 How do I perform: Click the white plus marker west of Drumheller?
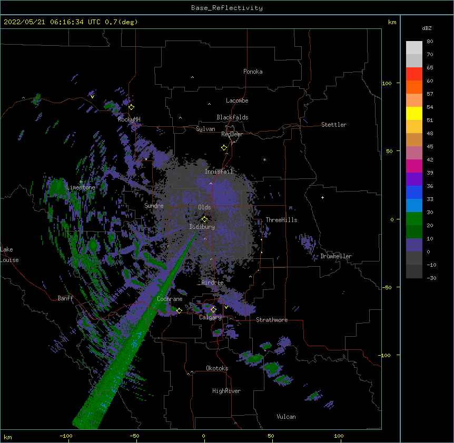click(322, 197)
